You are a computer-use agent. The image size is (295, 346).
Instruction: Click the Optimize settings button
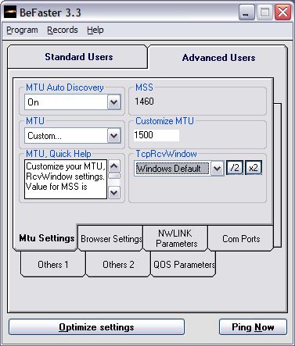point(96,327)
